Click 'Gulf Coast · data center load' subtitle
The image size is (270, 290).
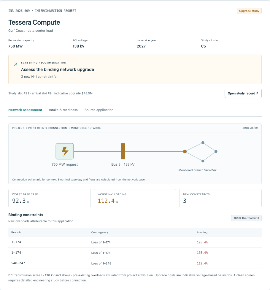point(31,31)
